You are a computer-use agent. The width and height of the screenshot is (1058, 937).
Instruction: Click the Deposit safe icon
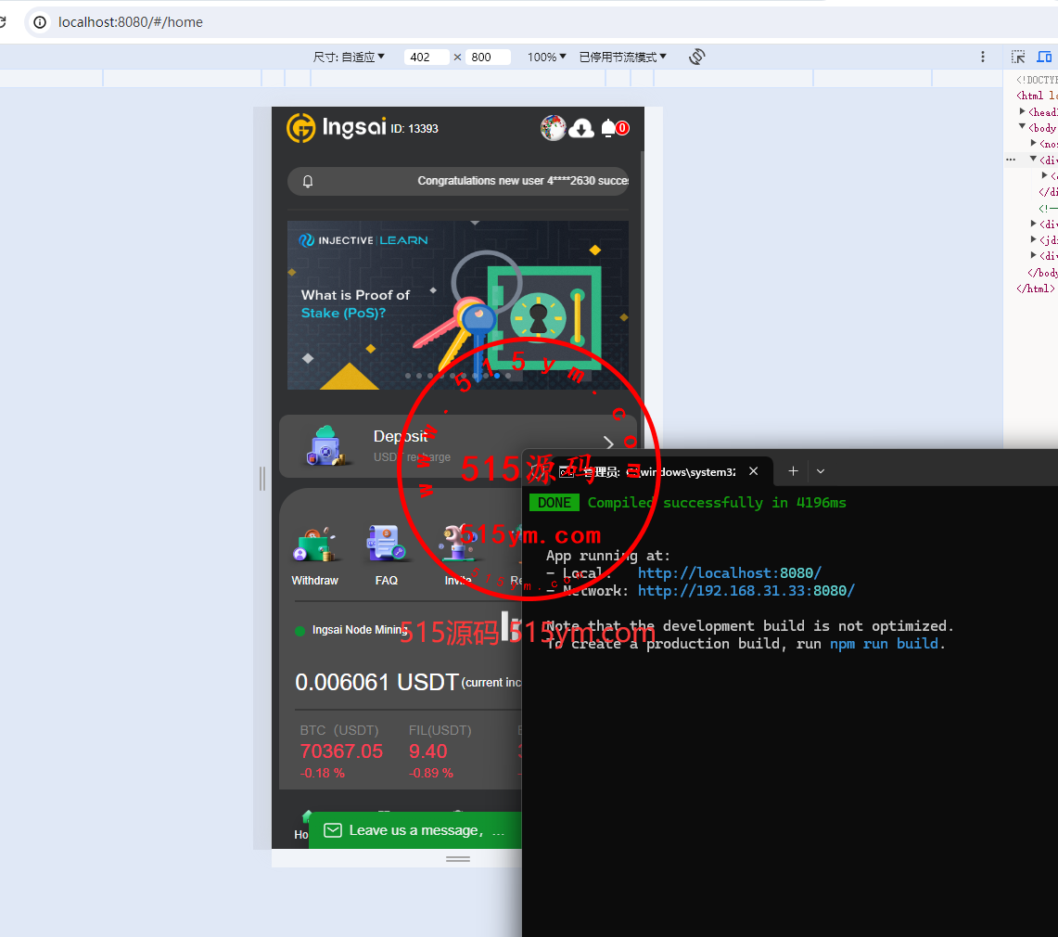[x=325, y=446]
